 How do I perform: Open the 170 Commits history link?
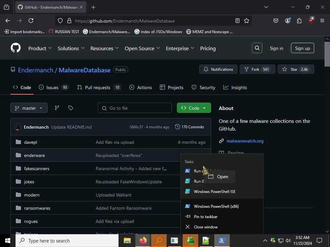pos(189,127)
